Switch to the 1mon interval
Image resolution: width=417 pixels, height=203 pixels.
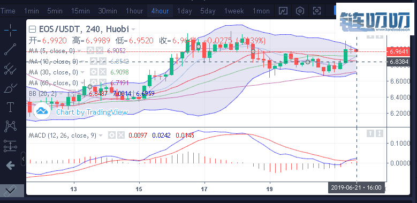pos(261,11)
